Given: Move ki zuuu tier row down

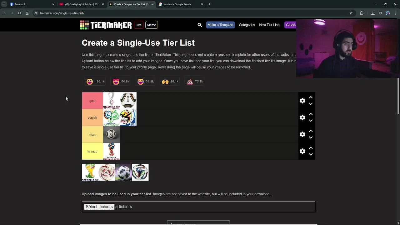Looking at the screenshot, I should pyautogui.click(x=311, y=154).
